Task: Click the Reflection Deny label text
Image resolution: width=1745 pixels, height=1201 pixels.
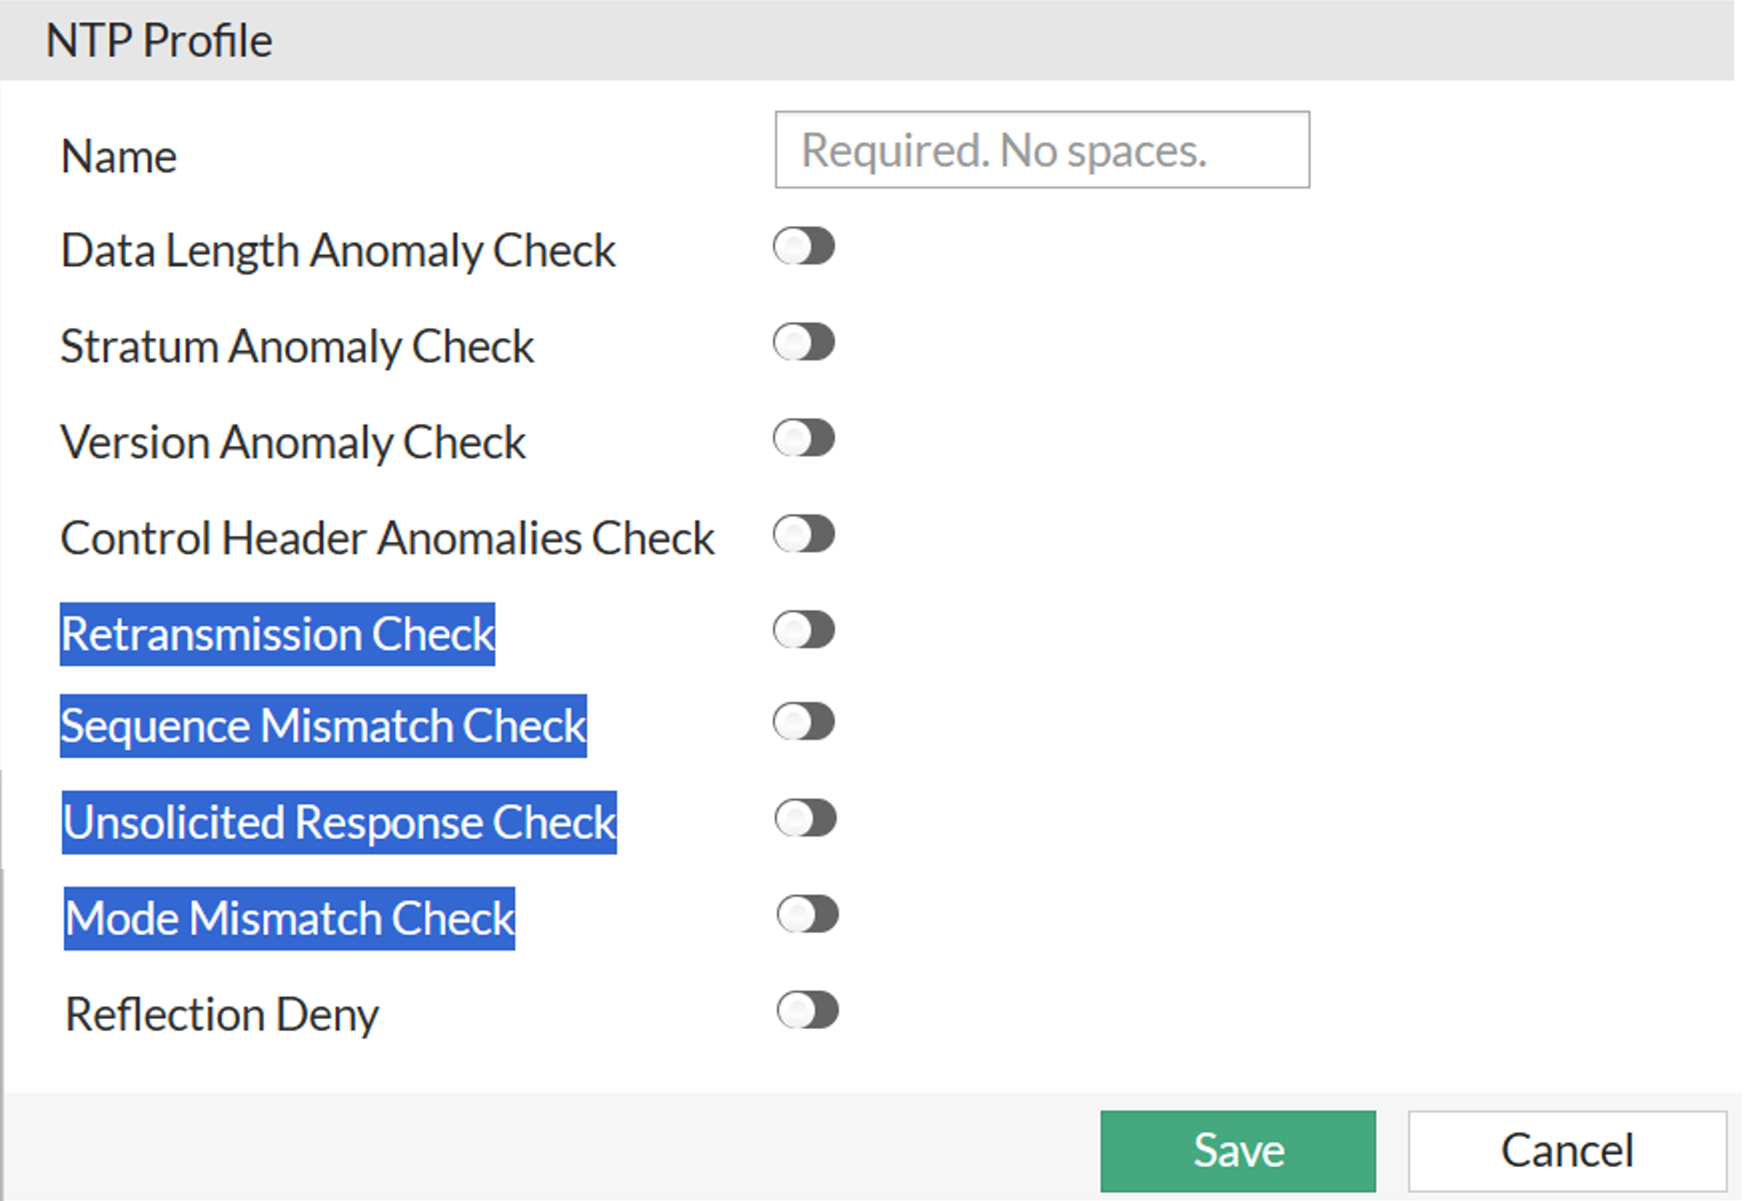Action: tap(222, 1015)
